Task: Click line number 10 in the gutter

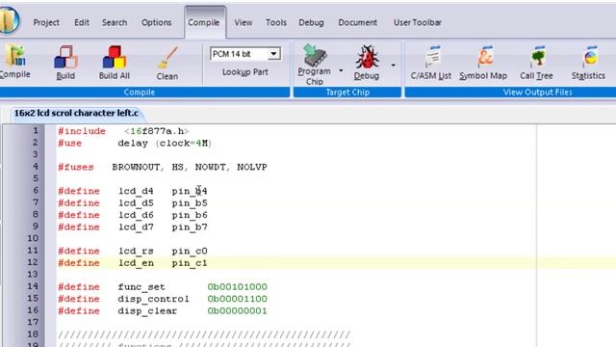Action: point(33,238)
